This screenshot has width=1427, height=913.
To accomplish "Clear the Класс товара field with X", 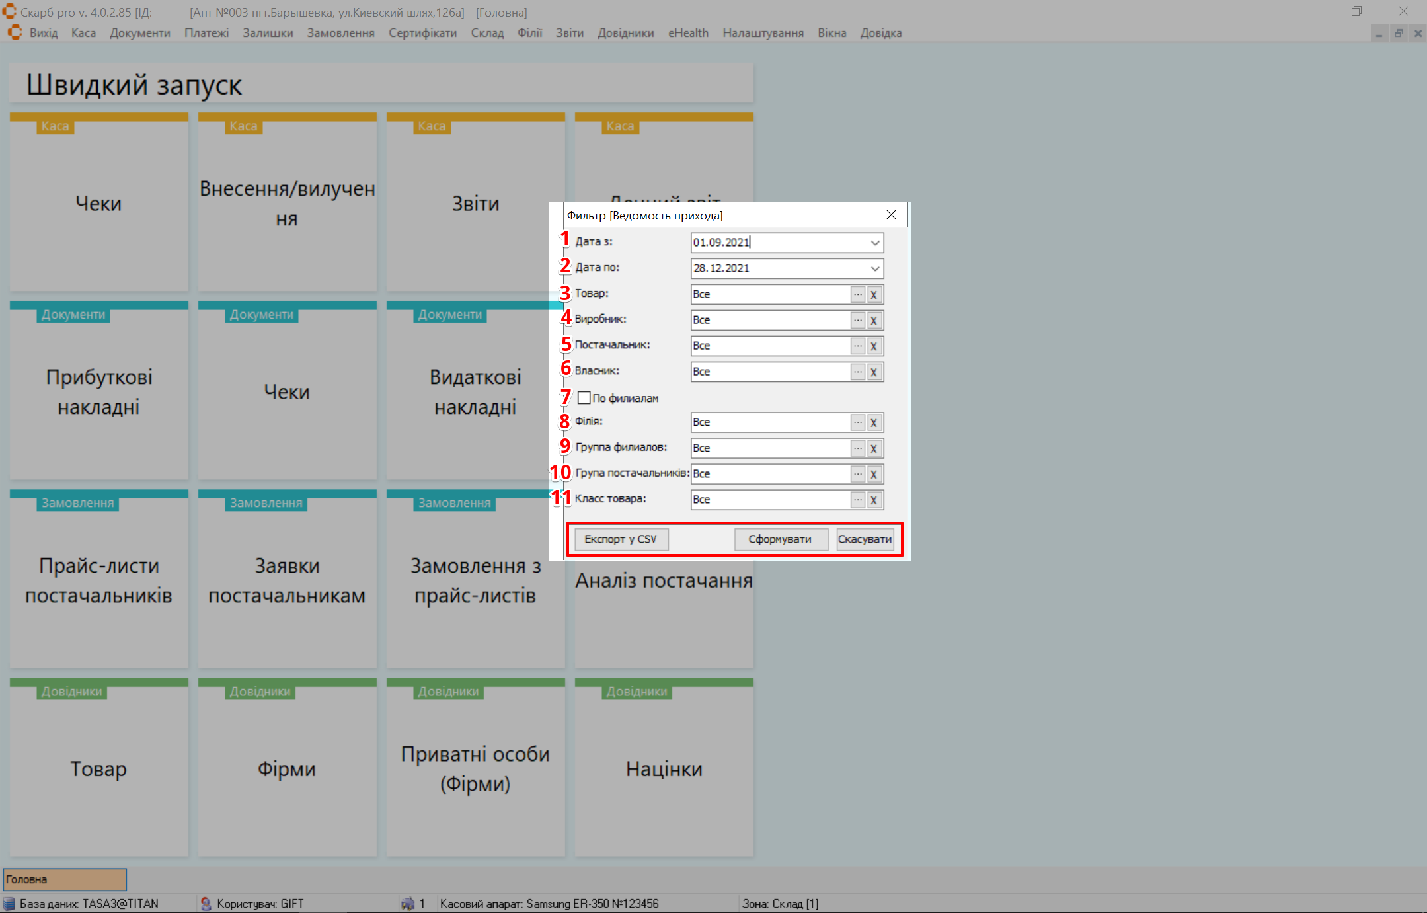I will pos(874,500).
